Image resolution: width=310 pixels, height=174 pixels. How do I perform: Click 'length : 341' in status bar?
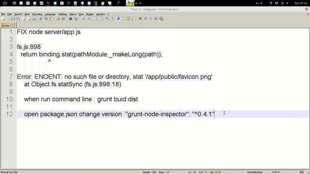(150, 172)
